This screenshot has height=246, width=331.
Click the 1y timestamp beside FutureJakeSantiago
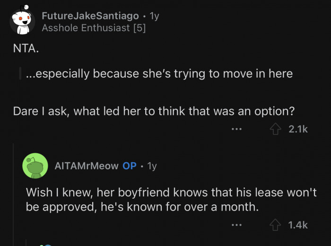click(154, 16)
